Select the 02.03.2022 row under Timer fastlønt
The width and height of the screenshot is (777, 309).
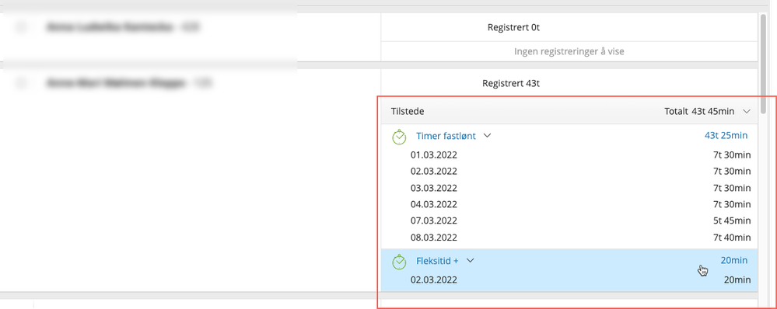569,172
